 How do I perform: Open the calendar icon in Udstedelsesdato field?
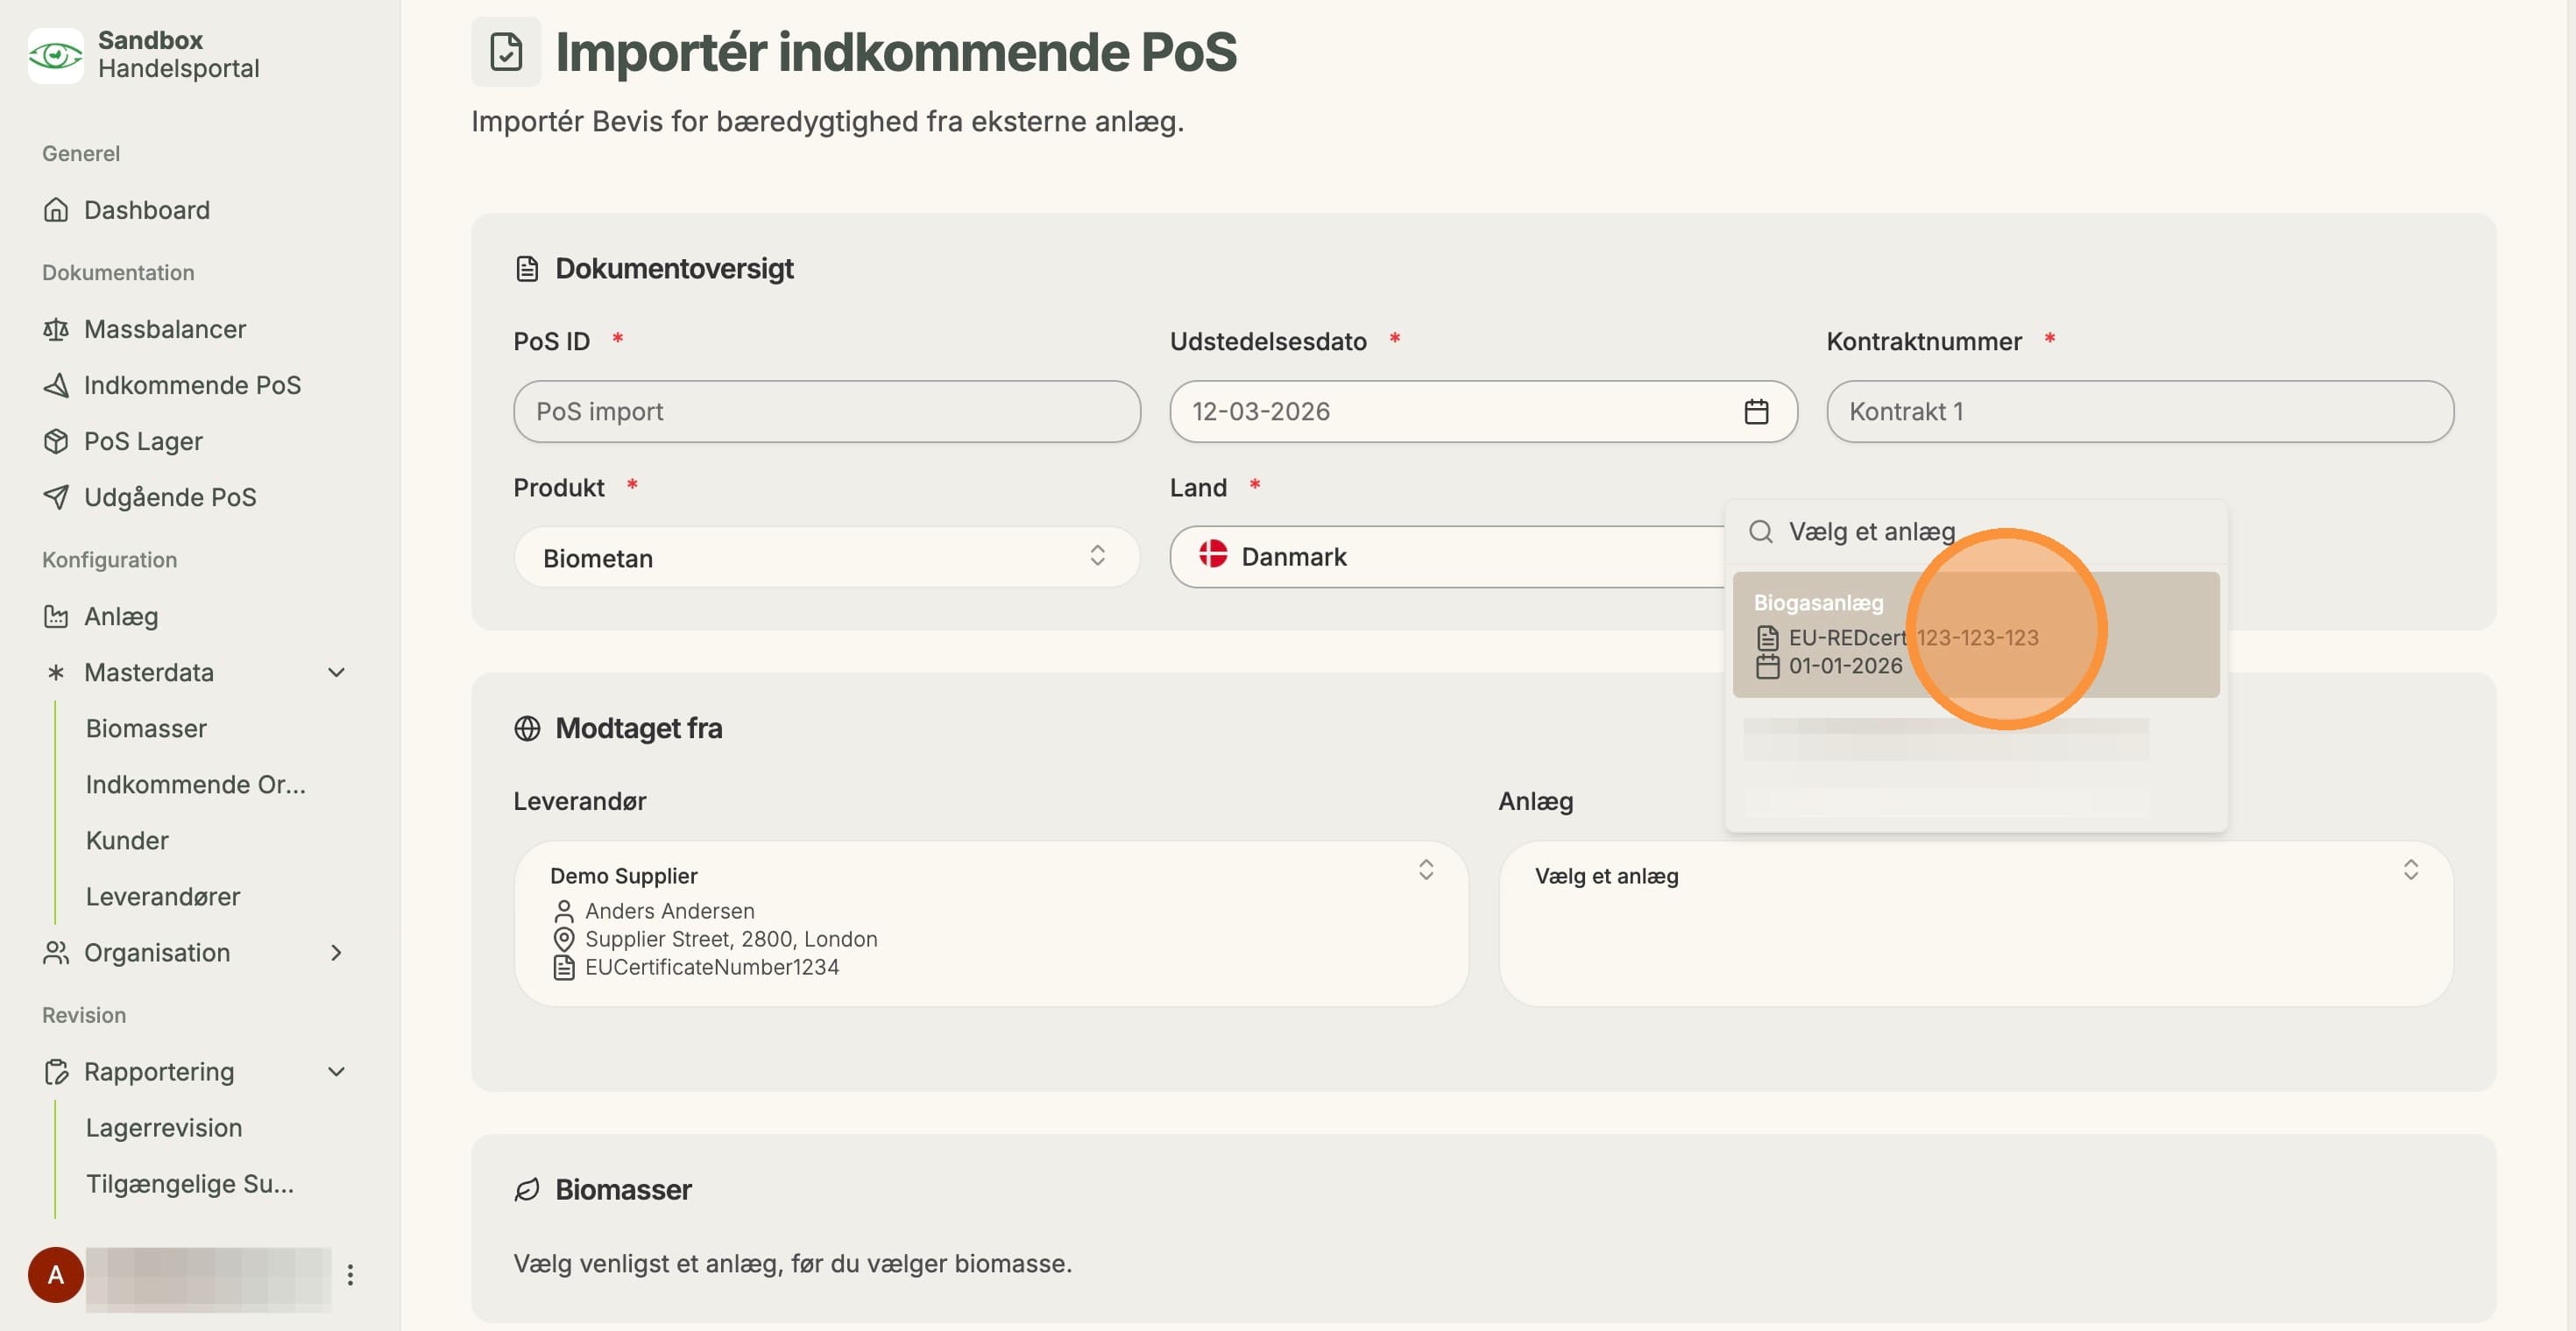pos(1756,412)
